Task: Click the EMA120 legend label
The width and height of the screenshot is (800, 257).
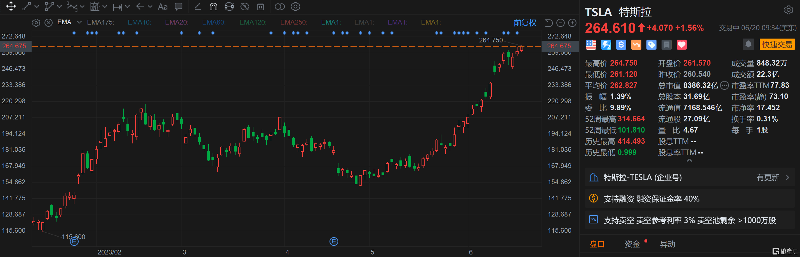Action: coord(253,22)
